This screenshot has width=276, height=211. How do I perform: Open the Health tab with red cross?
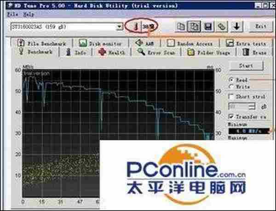click(x=112, y=52)
